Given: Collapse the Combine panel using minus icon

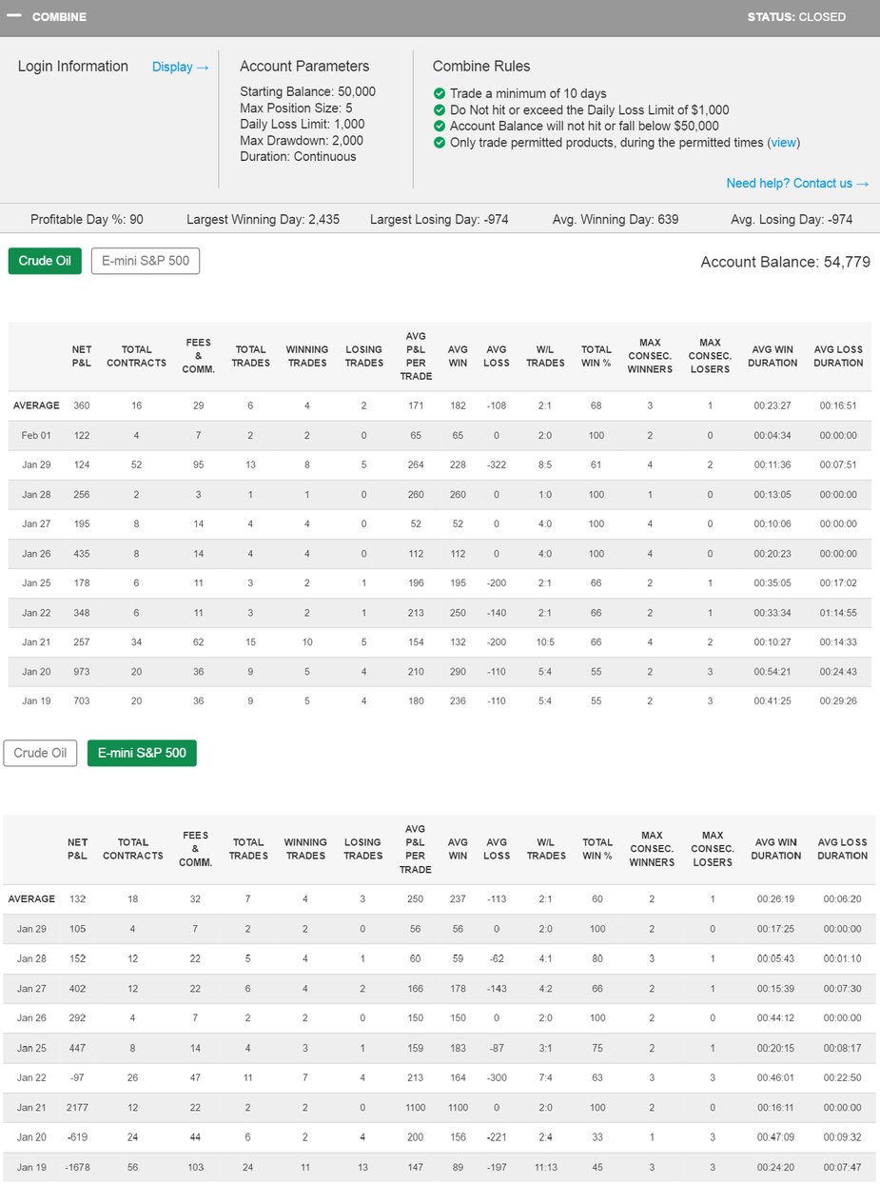Looking at the screenshot, I should 14,16.
